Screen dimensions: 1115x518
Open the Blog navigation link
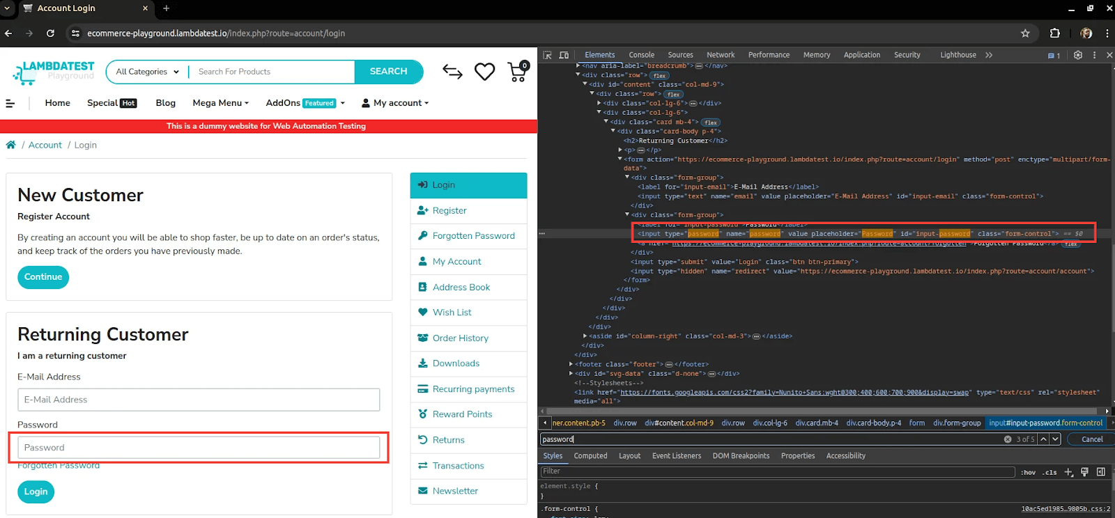coord(165,103)
